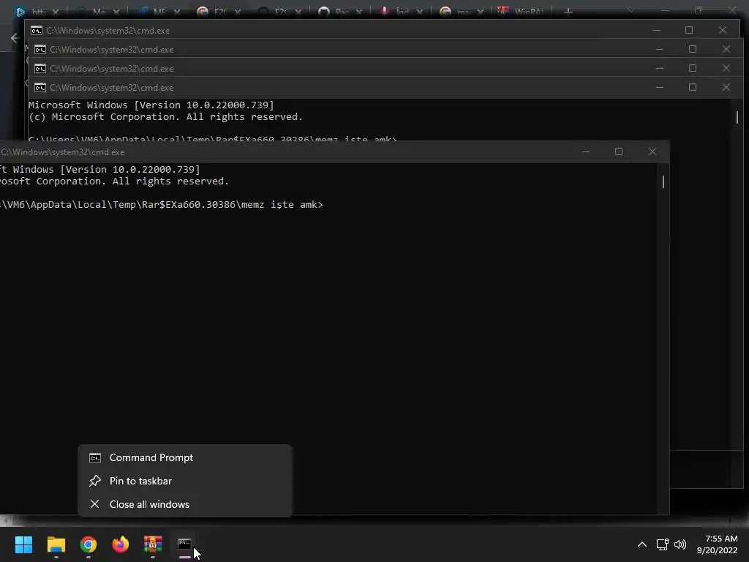Open the Windows Start menu
This screenshot has height=562, width=749.
23,544
